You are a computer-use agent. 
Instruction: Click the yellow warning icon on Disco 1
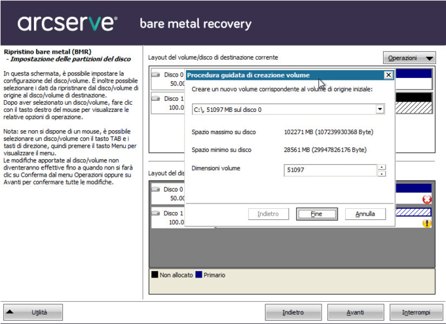tap(427, 223)
